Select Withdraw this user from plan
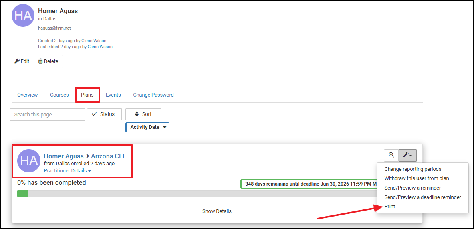 [x=417, y=178]
